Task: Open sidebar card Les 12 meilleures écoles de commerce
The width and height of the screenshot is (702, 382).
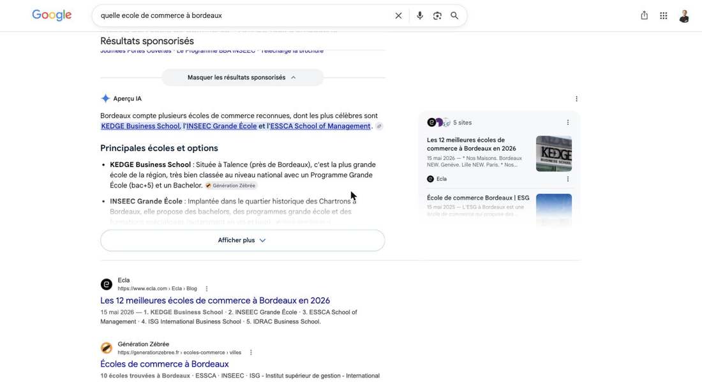Action: (x=472, y=144)
